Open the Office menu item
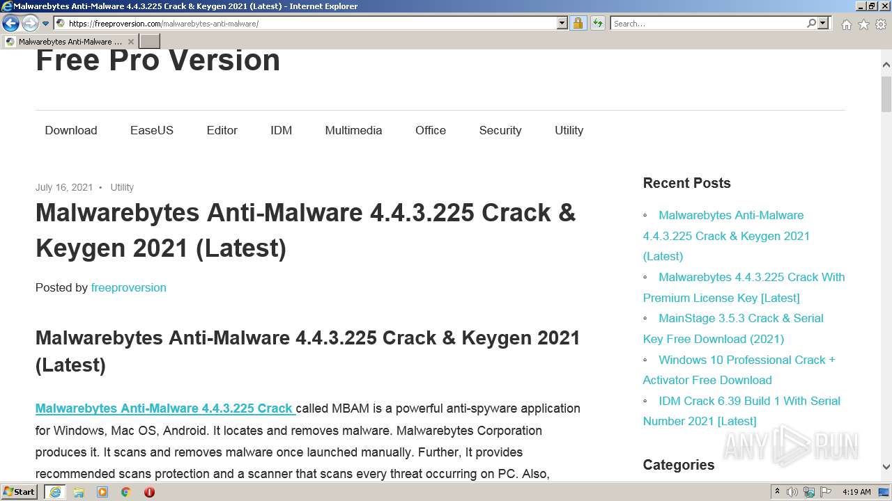This screenshot has width=892, height=501. tap(431, 130)
